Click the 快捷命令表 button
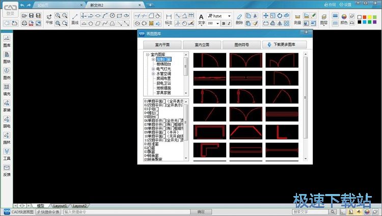This screenshot has width=382, height=216. 48,211
